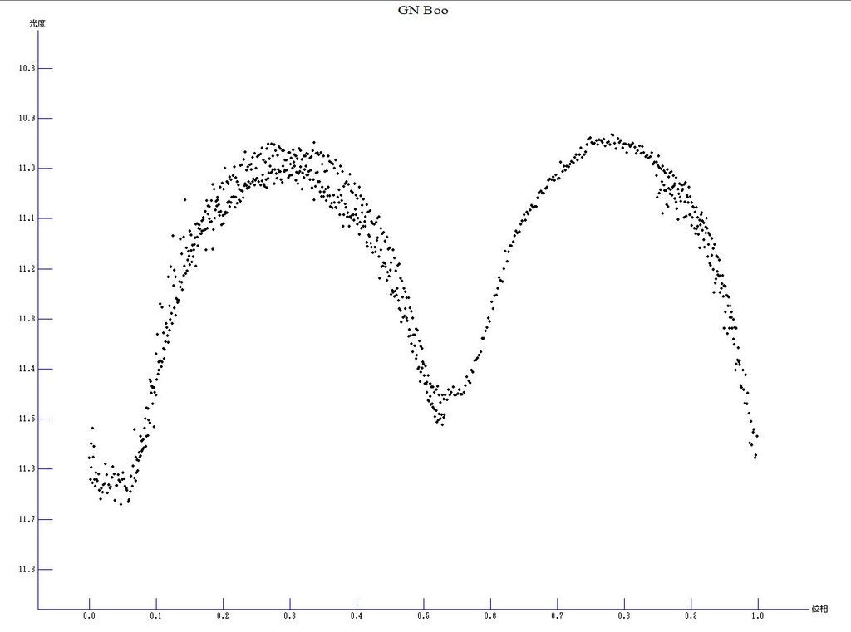Click the 位相 x-axis label

tap(819, 609)
